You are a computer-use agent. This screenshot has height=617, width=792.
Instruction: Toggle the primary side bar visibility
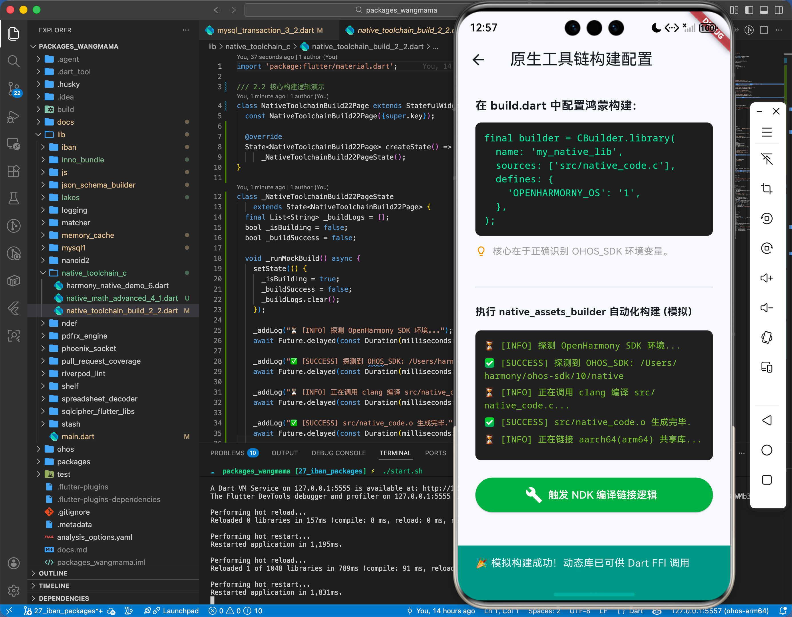point(749,10)
